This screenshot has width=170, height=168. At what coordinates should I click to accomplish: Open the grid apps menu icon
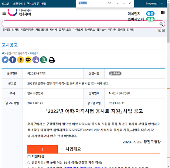162,13
